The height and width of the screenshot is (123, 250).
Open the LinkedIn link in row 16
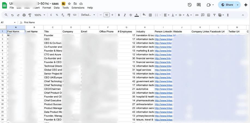(x=163, y=89)
